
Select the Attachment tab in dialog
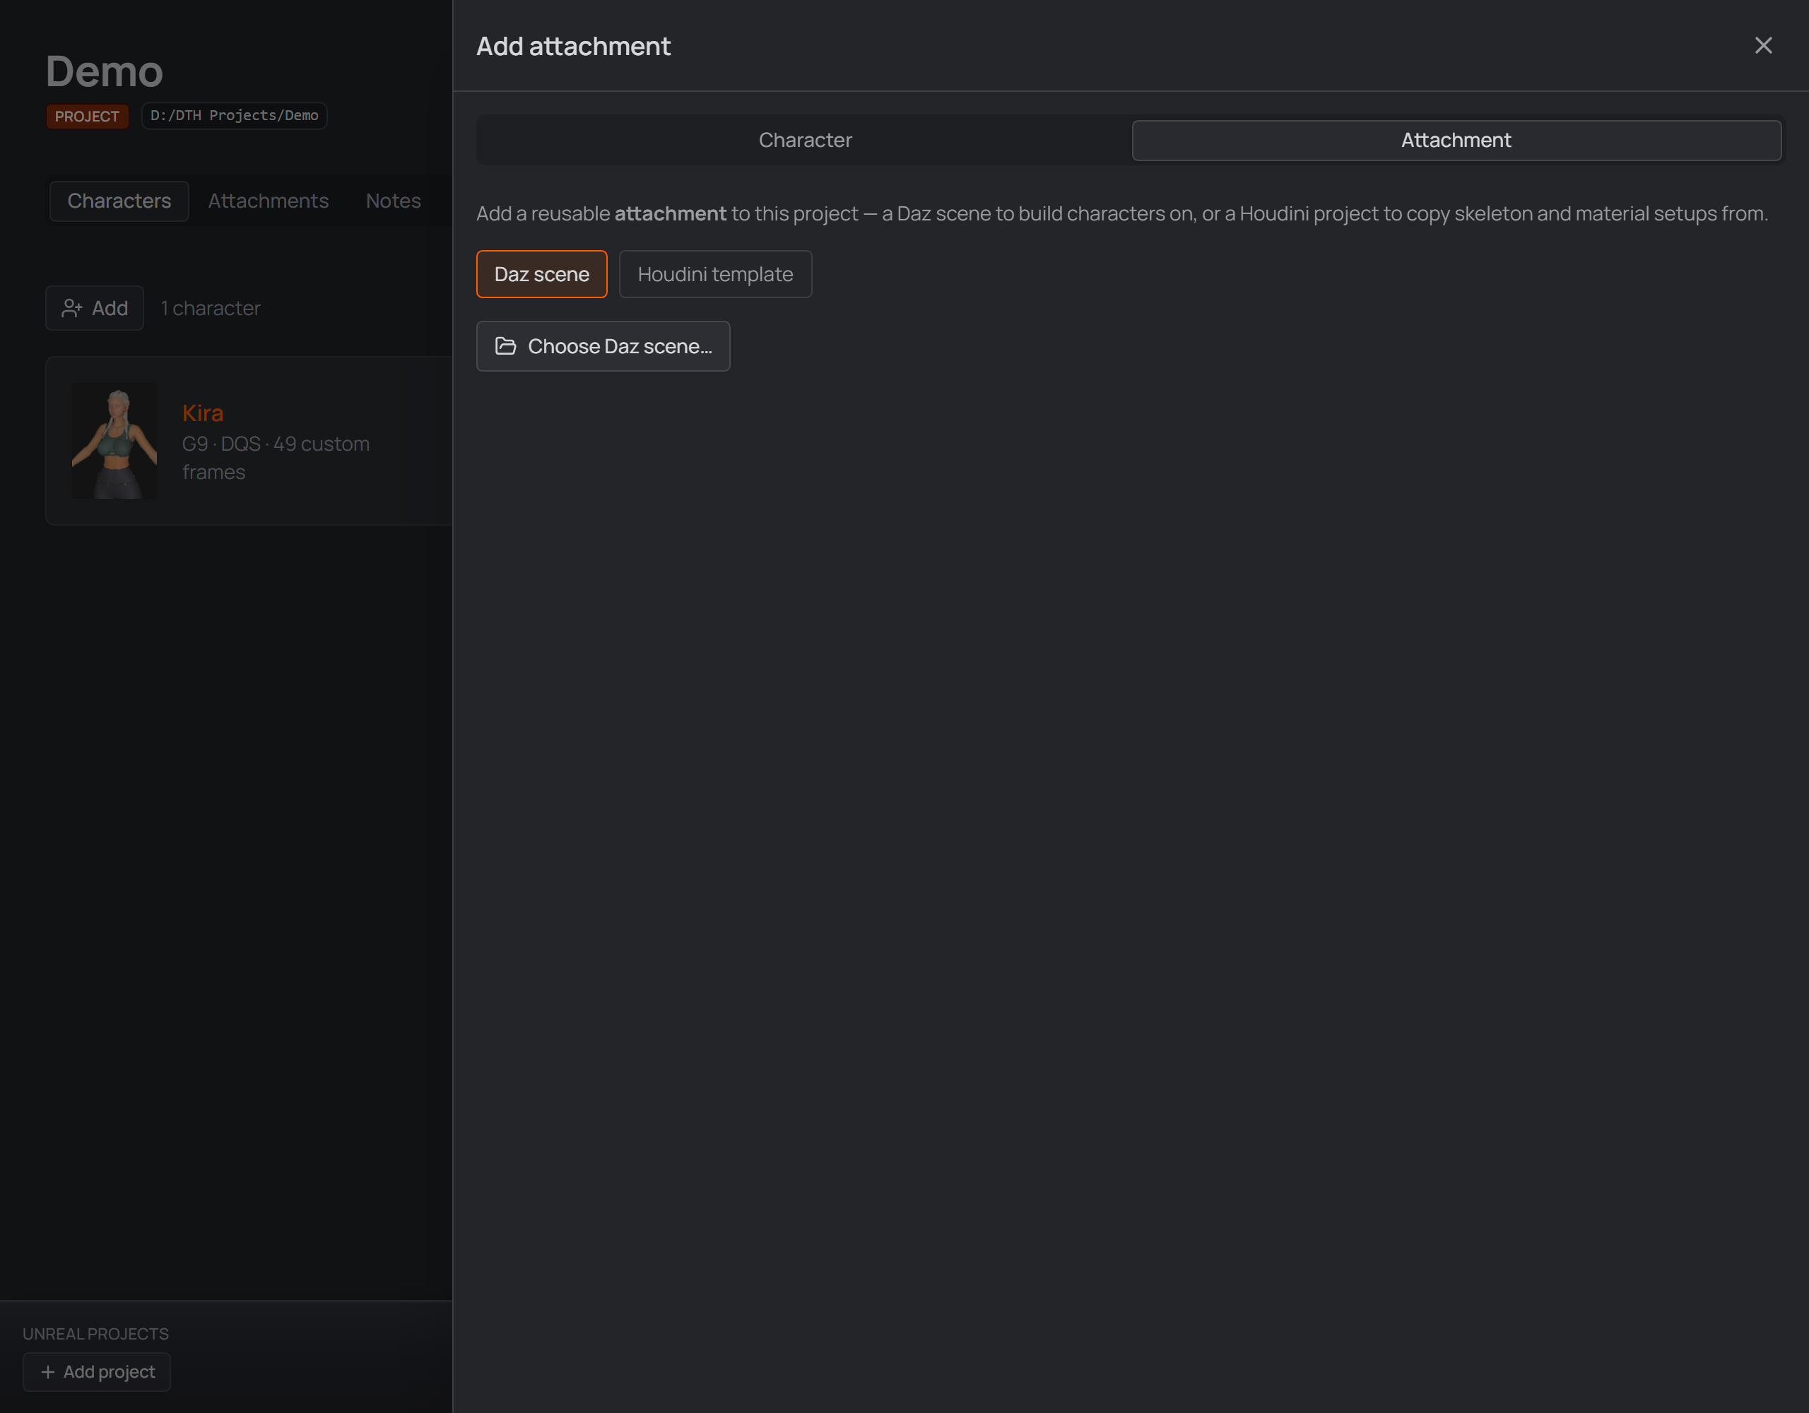coord(1456,140)
